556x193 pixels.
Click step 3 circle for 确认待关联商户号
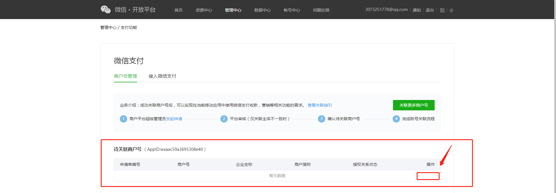tap(321, 119)
